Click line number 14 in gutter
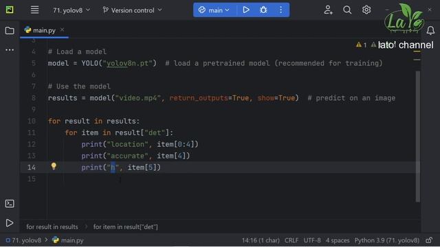 coord(32,167)
